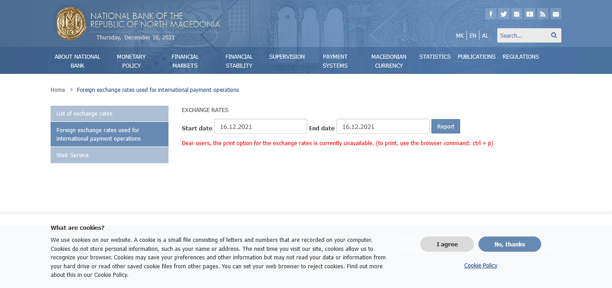Open the YouTube channel icon
The height and width of the screenshot is (288, 612).
coord(530,14)
